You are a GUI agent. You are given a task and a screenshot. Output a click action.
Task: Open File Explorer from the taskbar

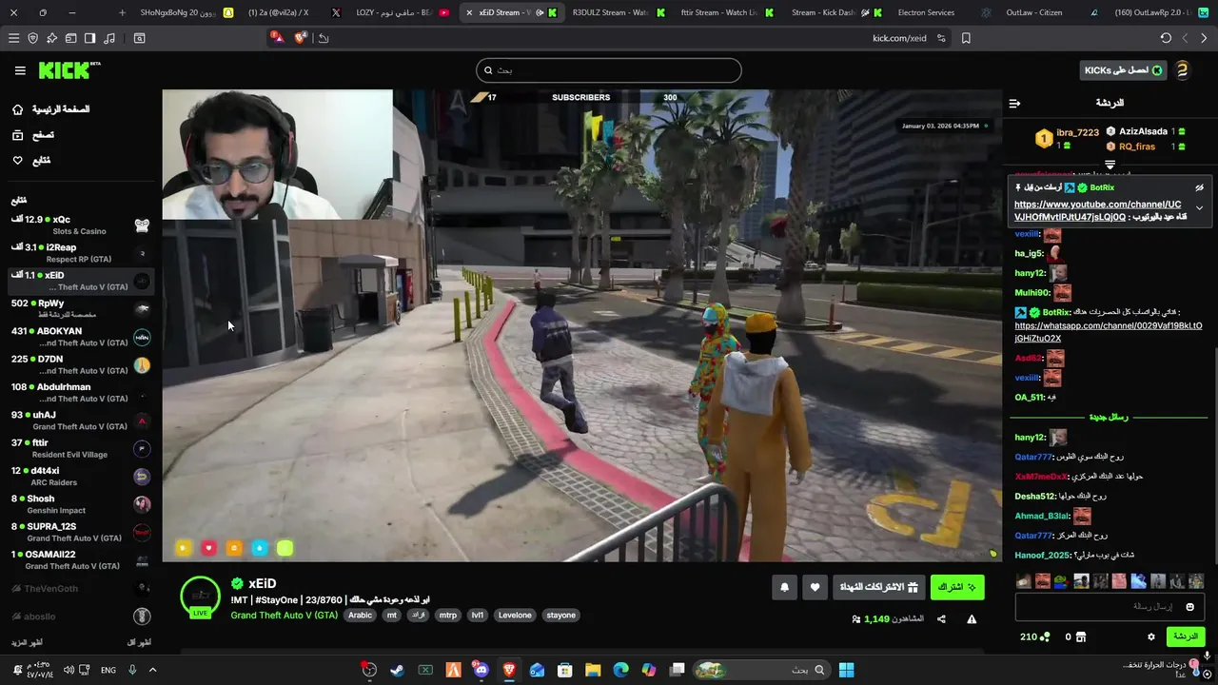(593, 670)
